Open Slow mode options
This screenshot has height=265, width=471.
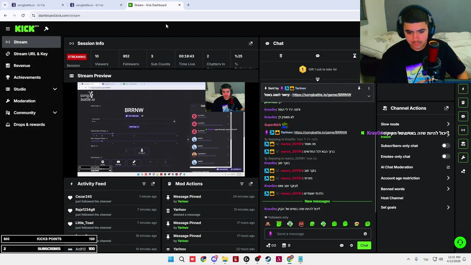tap(415, 124)
